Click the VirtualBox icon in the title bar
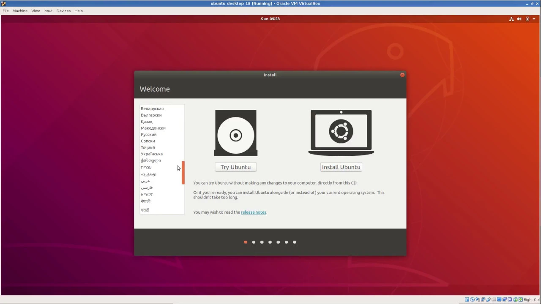The width and height of the screenshot is (541, 304). (x=3, y=3)
